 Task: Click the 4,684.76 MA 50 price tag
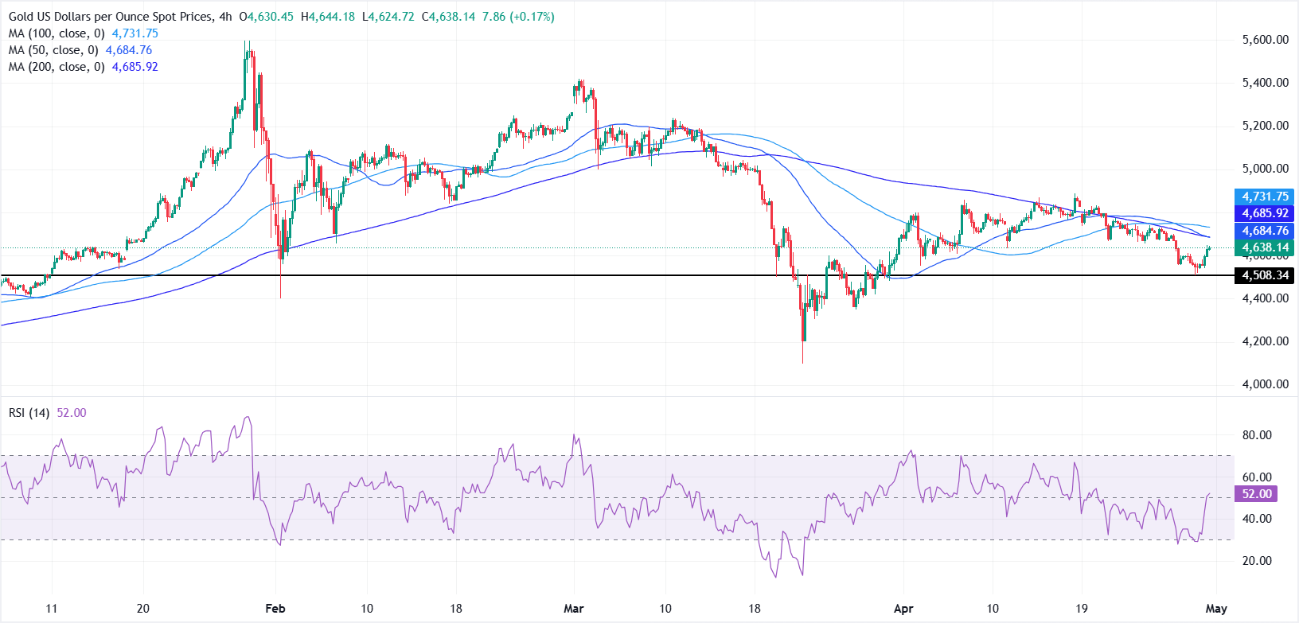pyautogui.click(x=1264, y=231)
